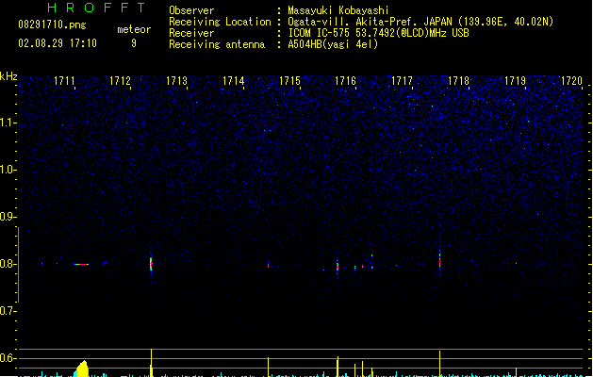Viewport: 593px width, 377px height.
Task: Click the 1718 time axis marker
Action: 458,81
